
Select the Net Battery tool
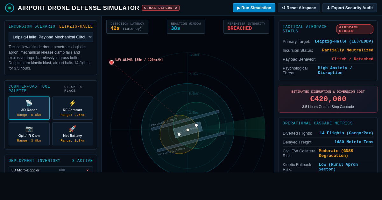tap(73, 134)
